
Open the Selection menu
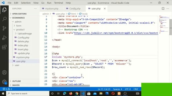coord(26,3)
